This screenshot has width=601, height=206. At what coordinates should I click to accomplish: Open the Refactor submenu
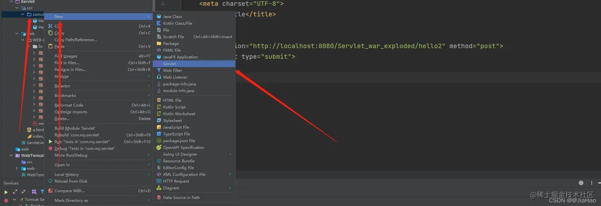99,86
